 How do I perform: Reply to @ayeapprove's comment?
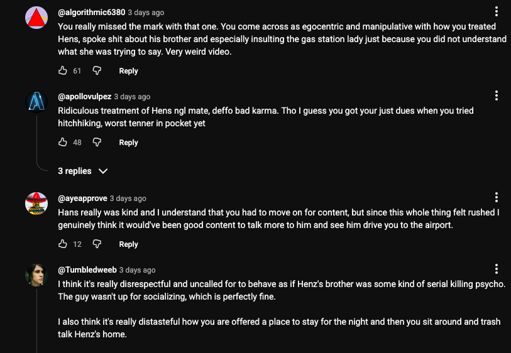[128, 244]
